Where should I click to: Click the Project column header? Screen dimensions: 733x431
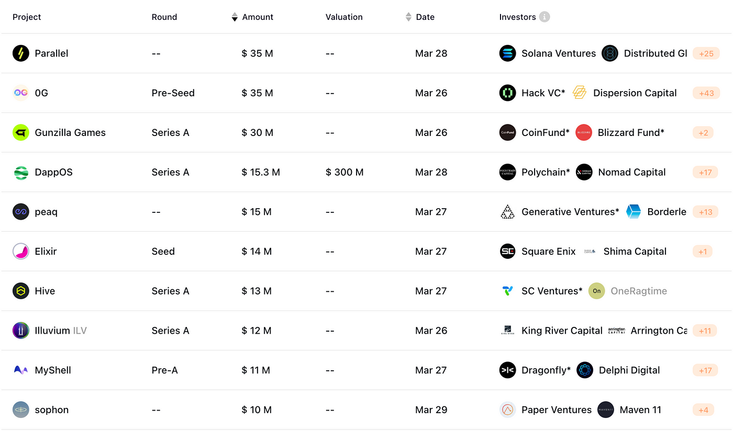[x=27, y=17]
